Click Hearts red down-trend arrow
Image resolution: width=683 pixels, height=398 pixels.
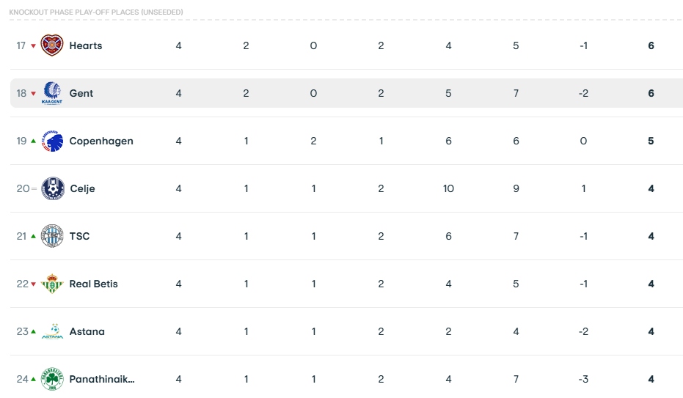[33, 45]
